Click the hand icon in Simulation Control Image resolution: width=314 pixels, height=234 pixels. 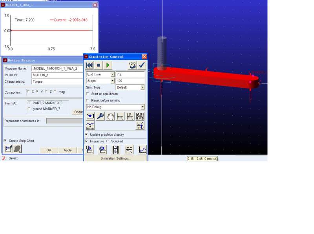coord(110,116)
